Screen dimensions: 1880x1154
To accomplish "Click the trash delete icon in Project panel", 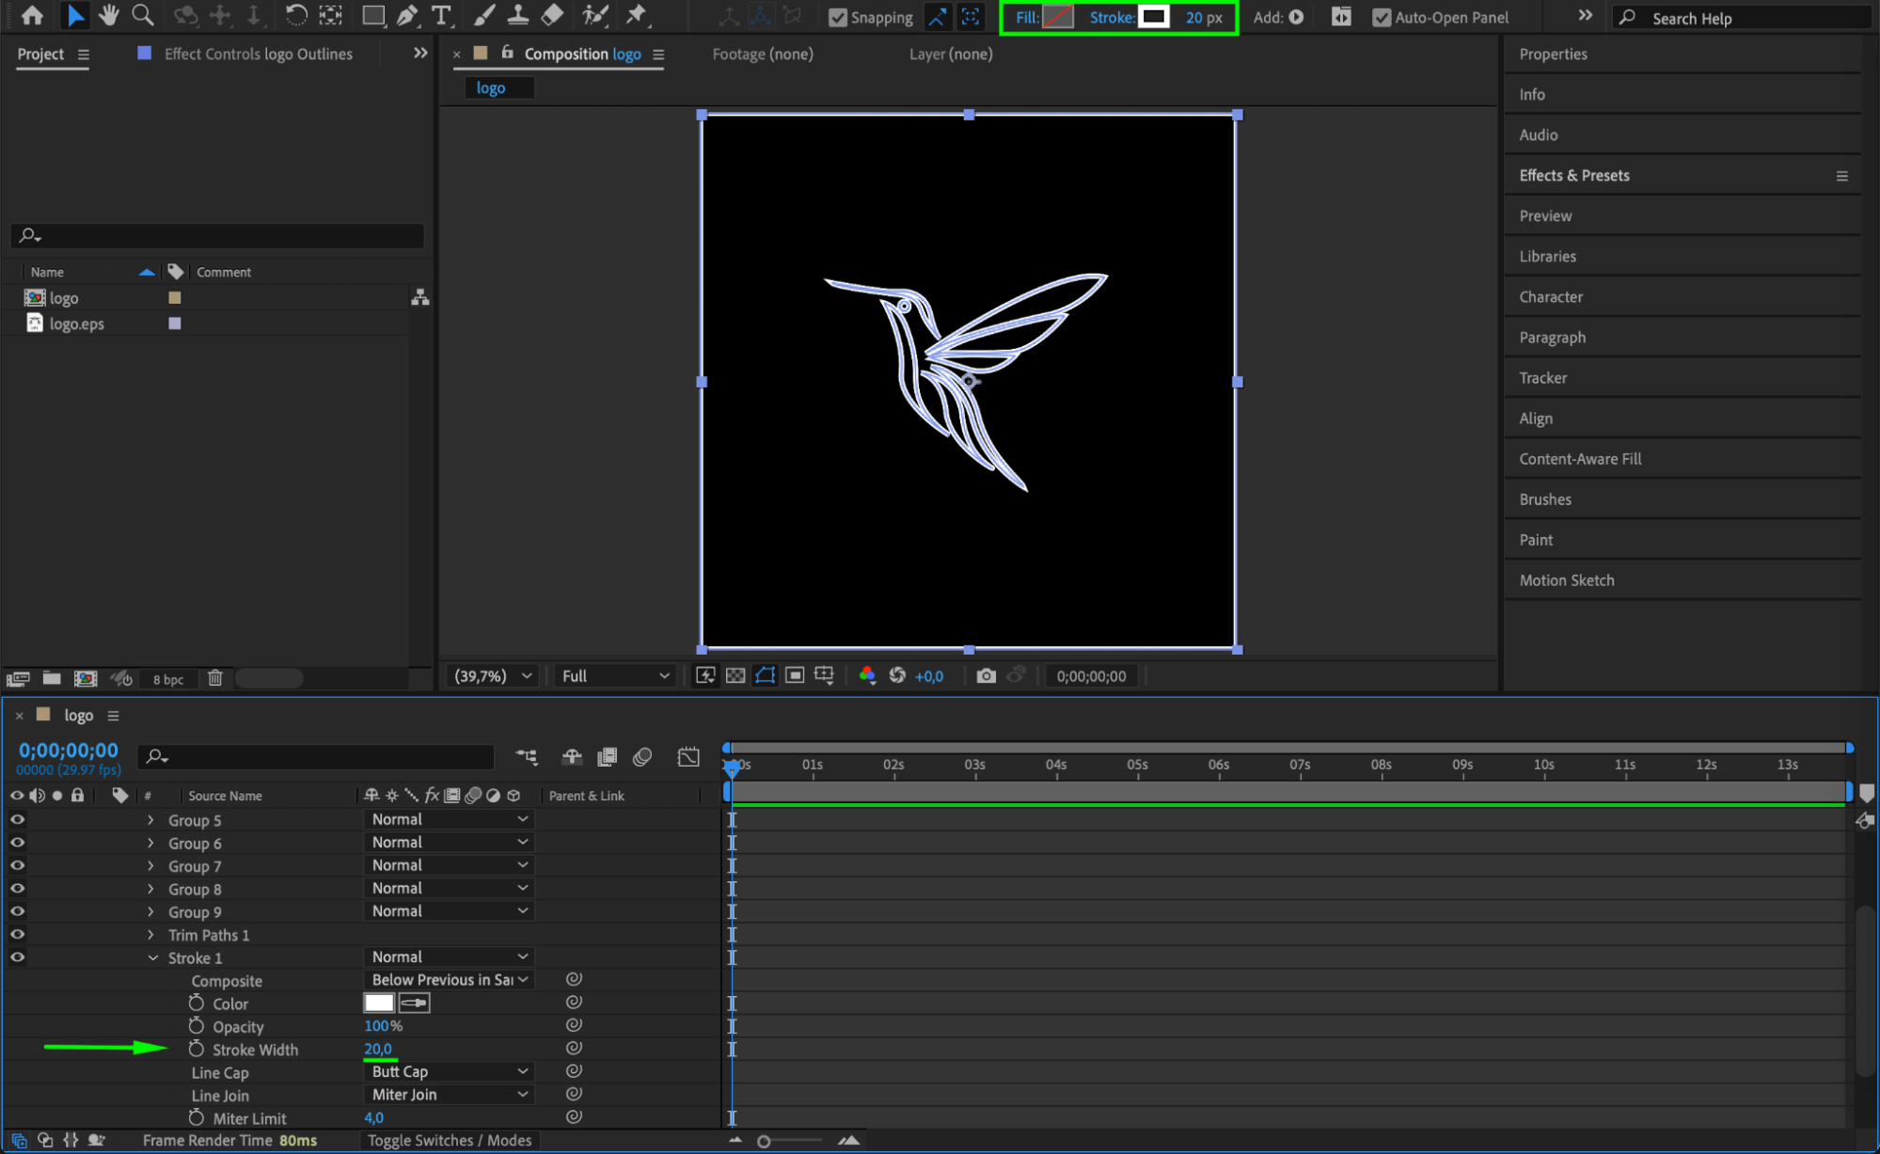I will click(x=215, y=678).
